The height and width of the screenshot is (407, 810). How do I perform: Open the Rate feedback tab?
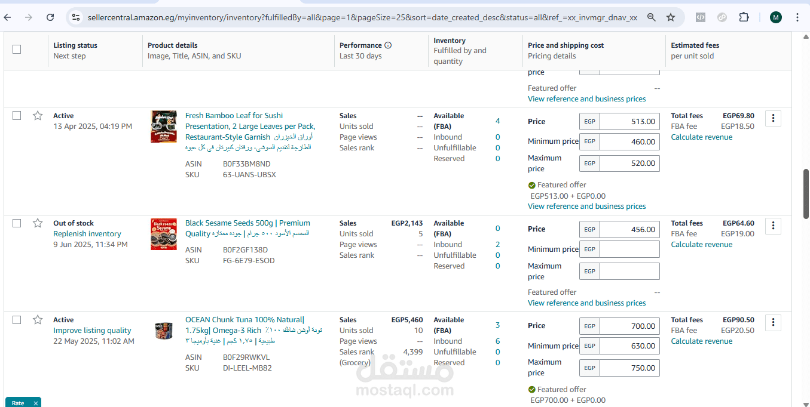coord(18,403)
